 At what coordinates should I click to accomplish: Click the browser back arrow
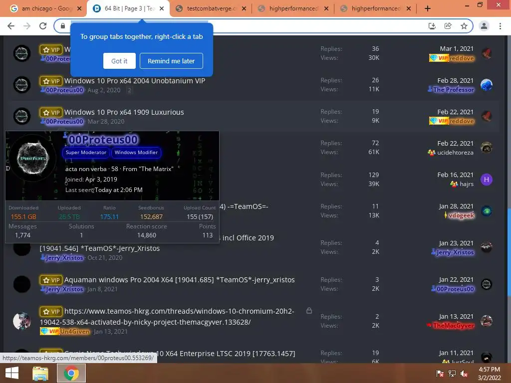coord(11,26)
